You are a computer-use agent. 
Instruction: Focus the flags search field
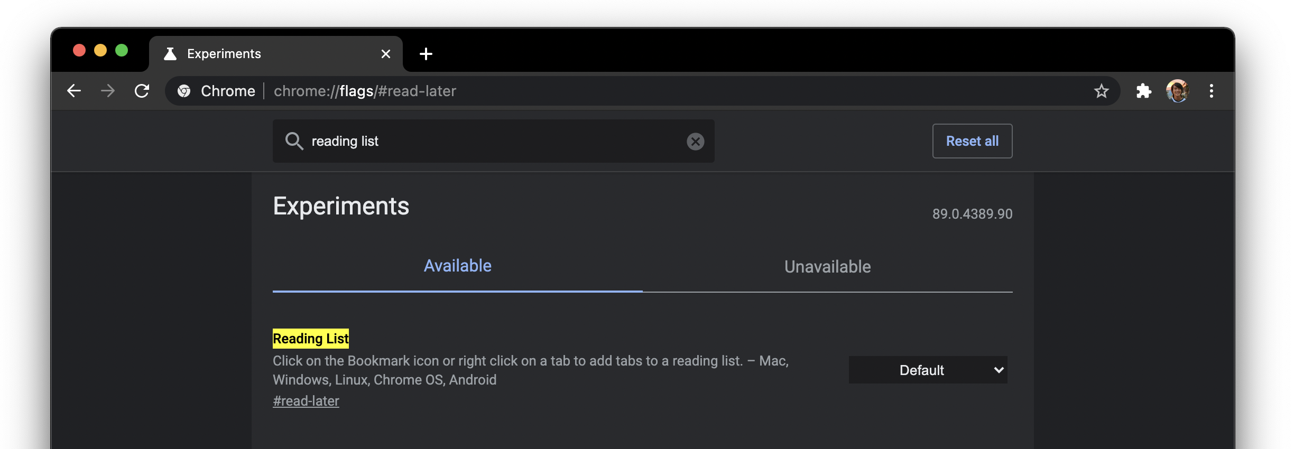(494, 141)
